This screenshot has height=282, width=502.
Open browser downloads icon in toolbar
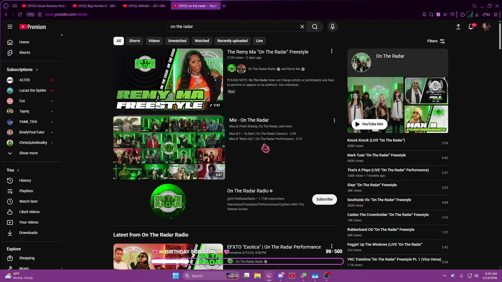(477, 14)
